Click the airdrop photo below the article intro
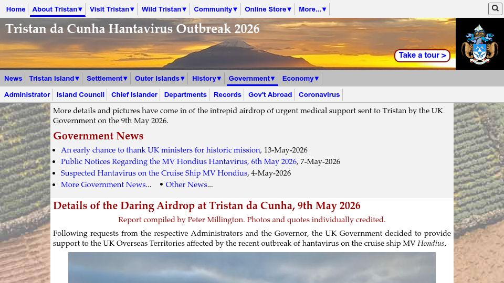The height and width of the screenshot is (283, 504). point(251,268)
